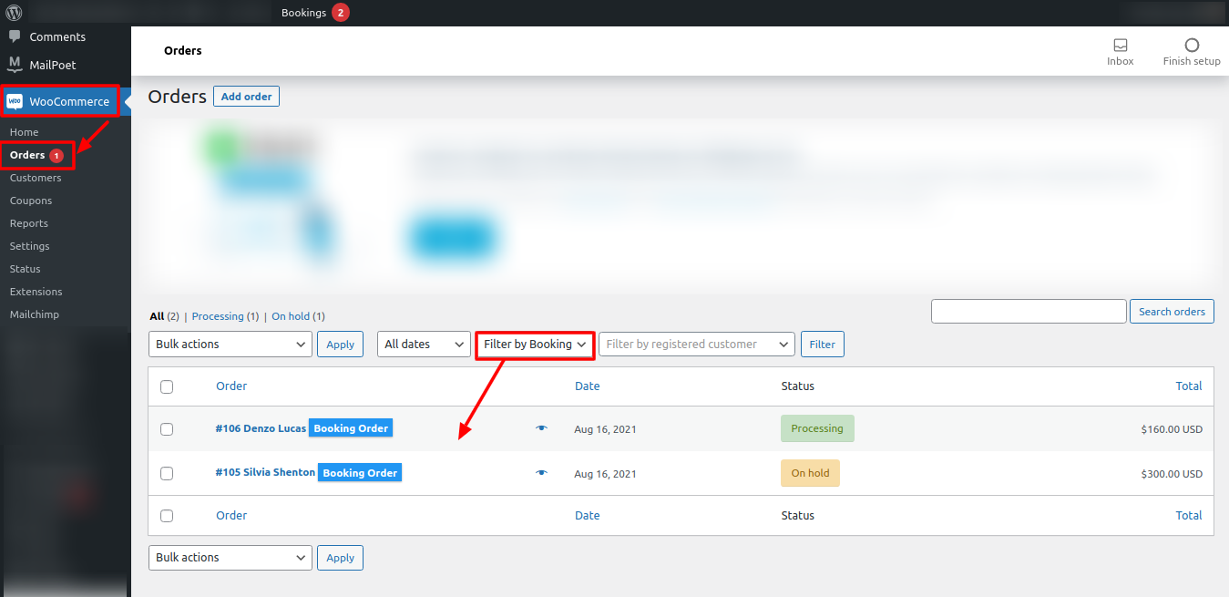Viewport: 1229px width, 597px height.
Task: Open order #106 Denzo Lucas
Action: (x=261, y=428)
